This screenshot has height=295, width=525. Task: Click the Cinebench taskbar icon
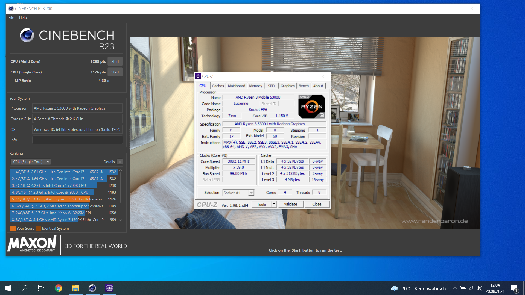(92, 288)
